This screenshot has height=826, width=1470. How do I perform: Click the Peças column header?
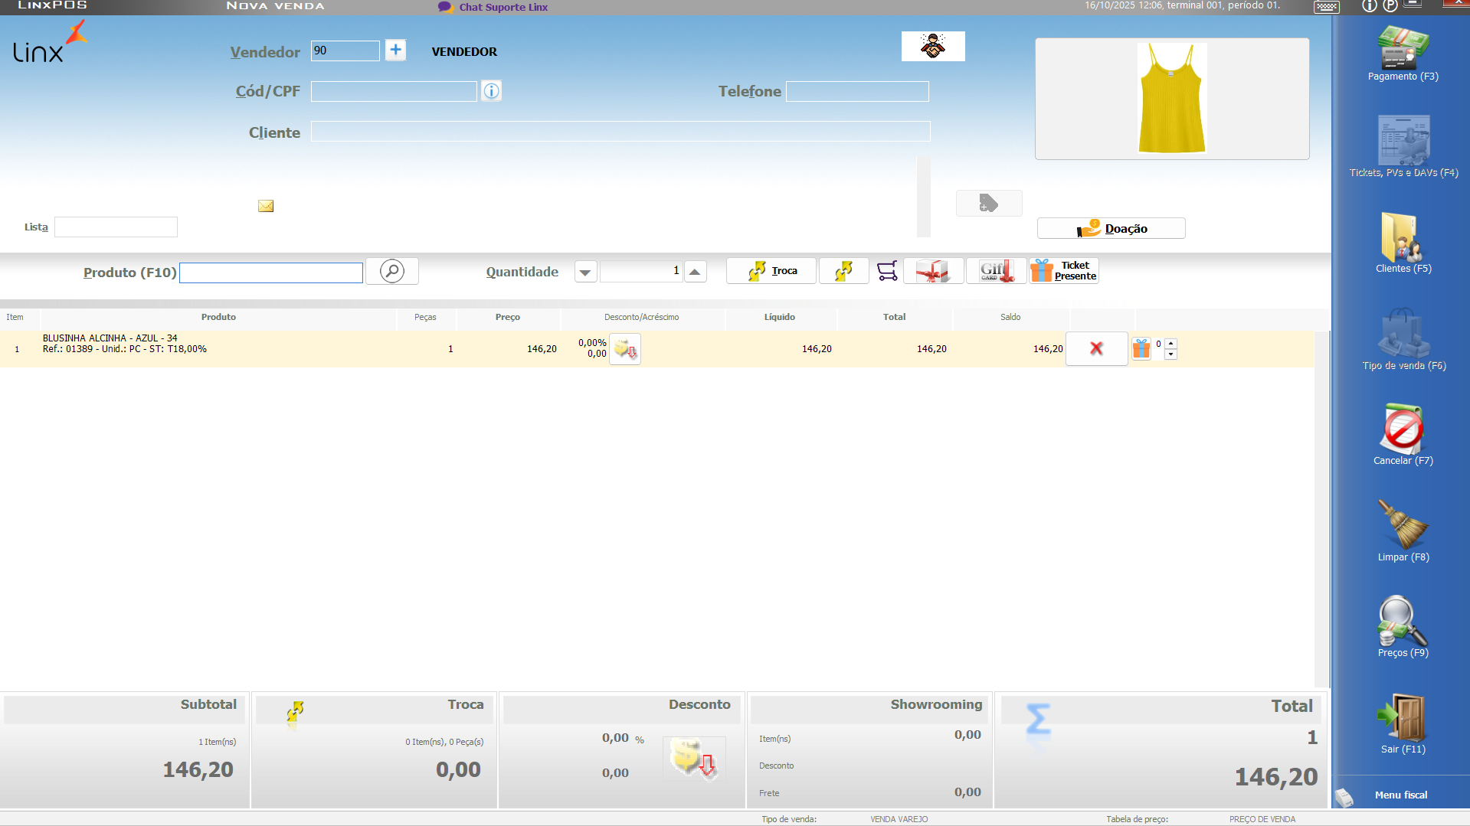[x=425, y=317]
